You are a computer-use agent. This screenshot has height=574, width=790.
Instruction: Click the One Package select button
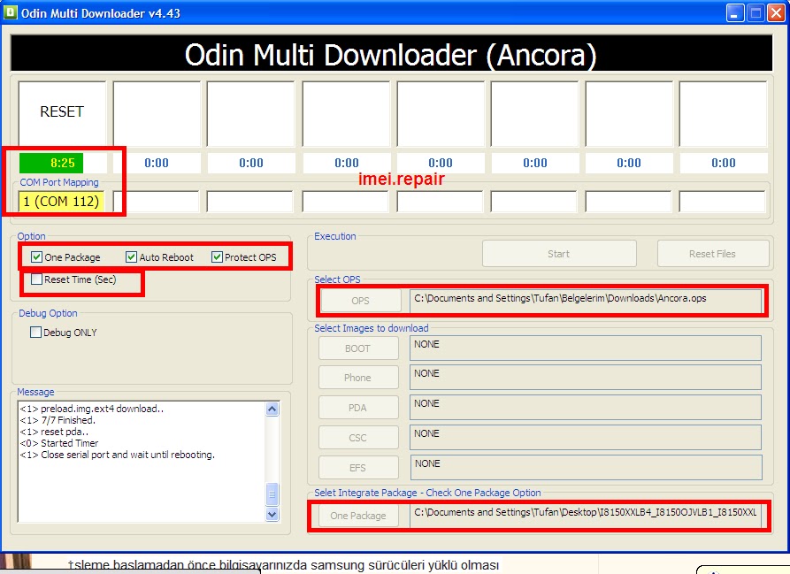[358, 516]
